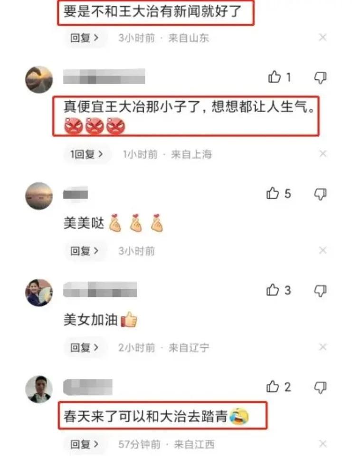Like the comment with 1 like

point(274,77)
